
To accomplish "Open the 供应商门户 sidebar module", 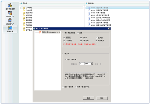I will tap(10, 14).
